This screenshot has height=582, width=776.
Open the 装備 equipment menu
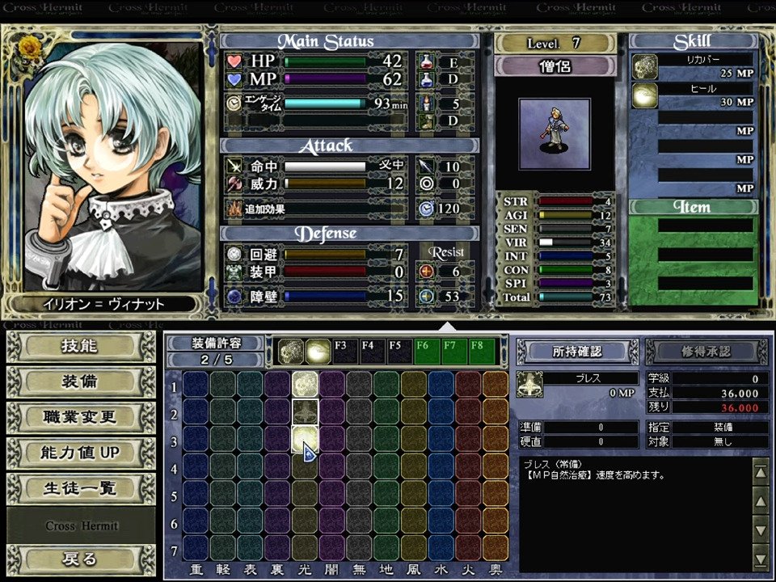click(x=80, y=382)
